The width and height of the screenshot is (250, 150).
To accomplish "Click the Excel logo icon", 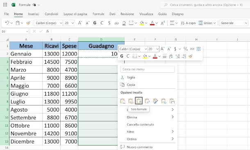I will coord(14,5).
